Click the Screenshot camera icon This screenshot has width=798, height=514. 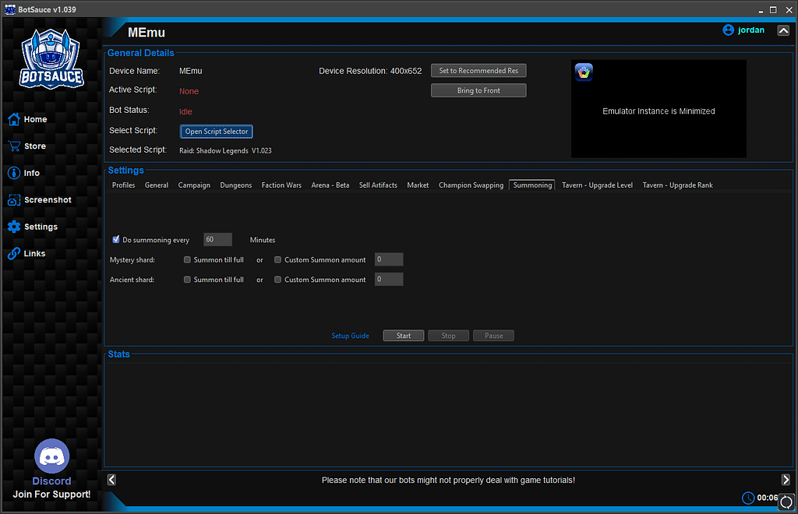click(13, 199)
